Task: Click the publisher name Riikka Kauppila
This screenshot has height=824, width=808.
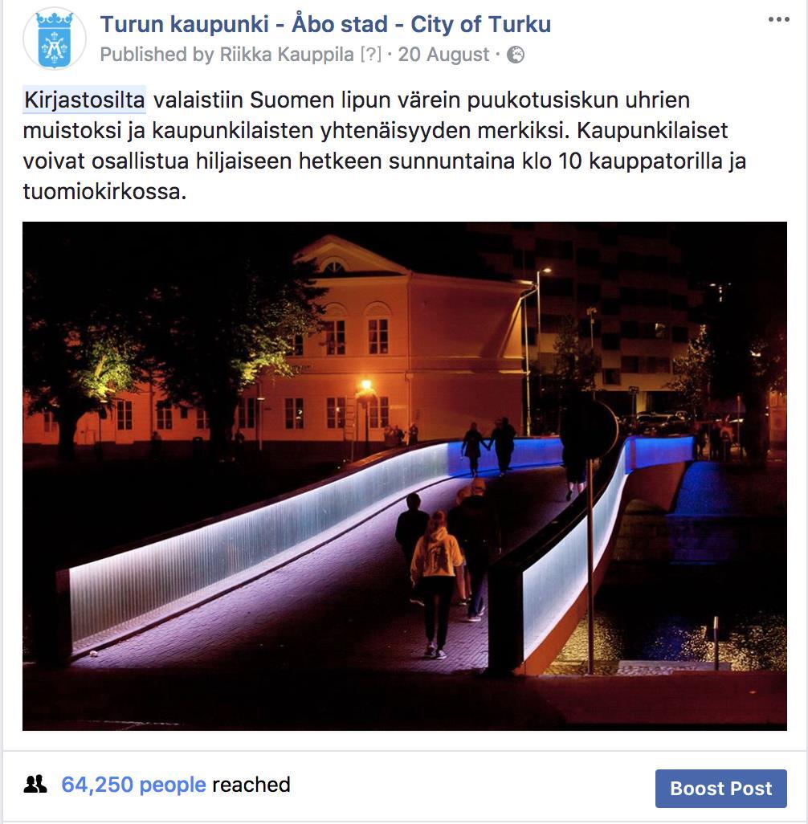Action: 287,55
